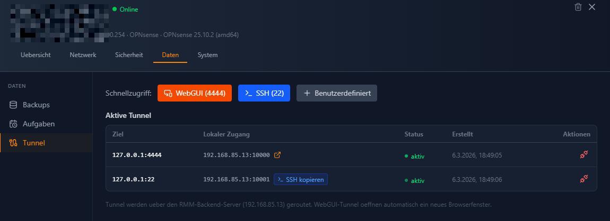This screenshot has width=610, height=221.
Task: Select Tunnel in the sidebar
Action: (46, 143)
